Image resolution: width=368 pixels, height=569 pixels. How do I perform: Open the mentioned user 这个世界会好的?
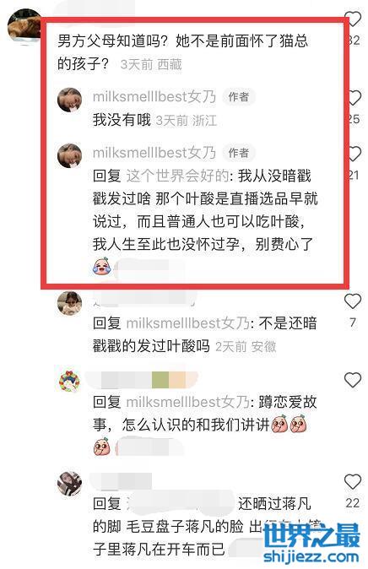click(177, 176)
